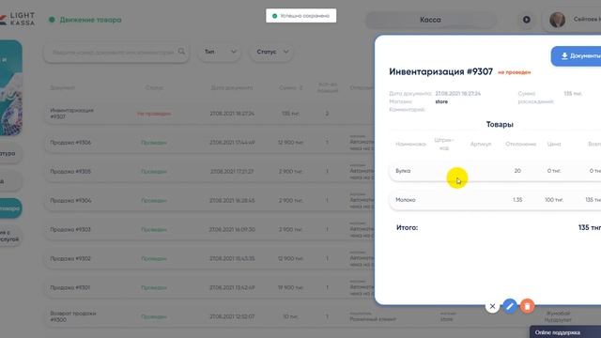Click the Light Kassa logo

(18, 19)
